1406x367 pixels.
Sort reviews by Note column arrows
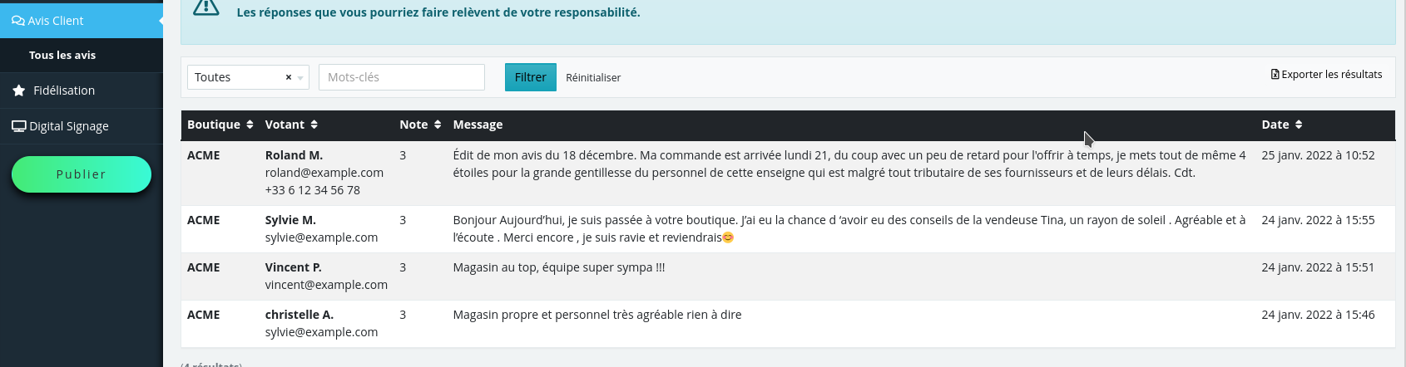tap(437, 125)
